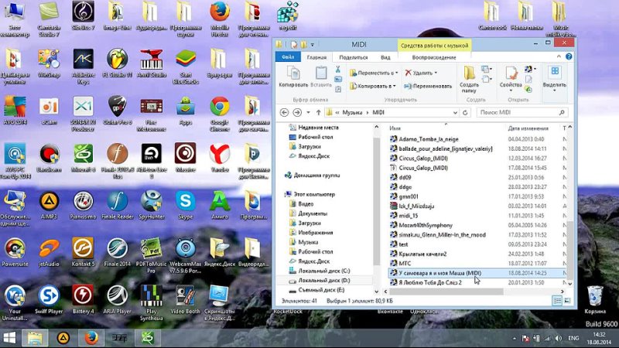Open the Удалить dropdown arrow
619x348 pixels.
[x=436, y=73]
